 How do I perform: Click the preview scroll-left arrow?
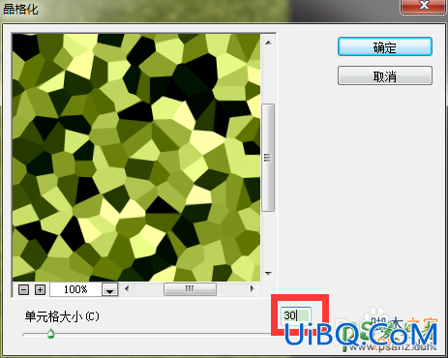[x=127, y=288]
